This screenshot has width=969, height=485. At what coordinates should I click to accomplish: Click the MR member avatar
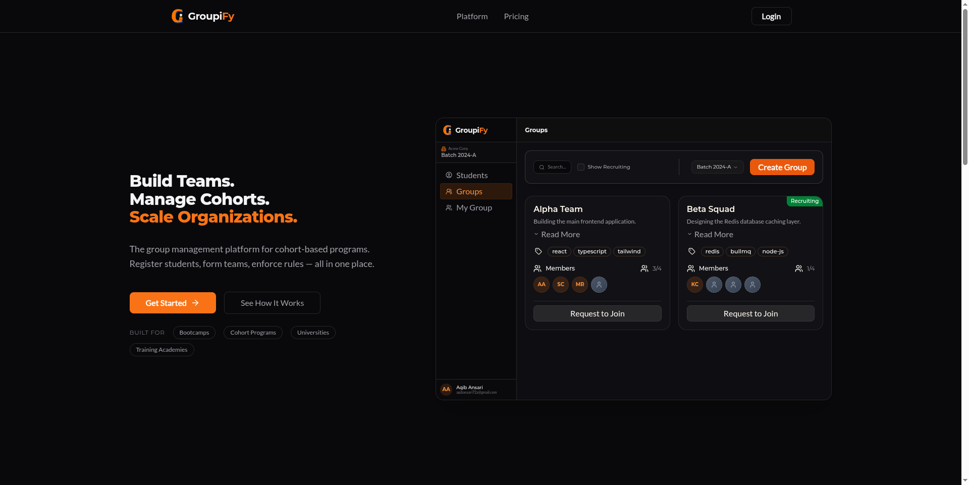[580, 285]
